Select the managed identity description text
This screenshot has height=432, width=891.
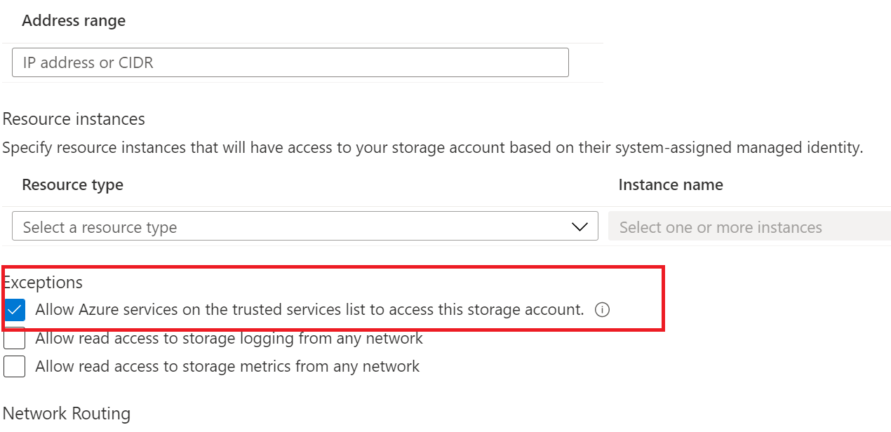coord(431,147)
